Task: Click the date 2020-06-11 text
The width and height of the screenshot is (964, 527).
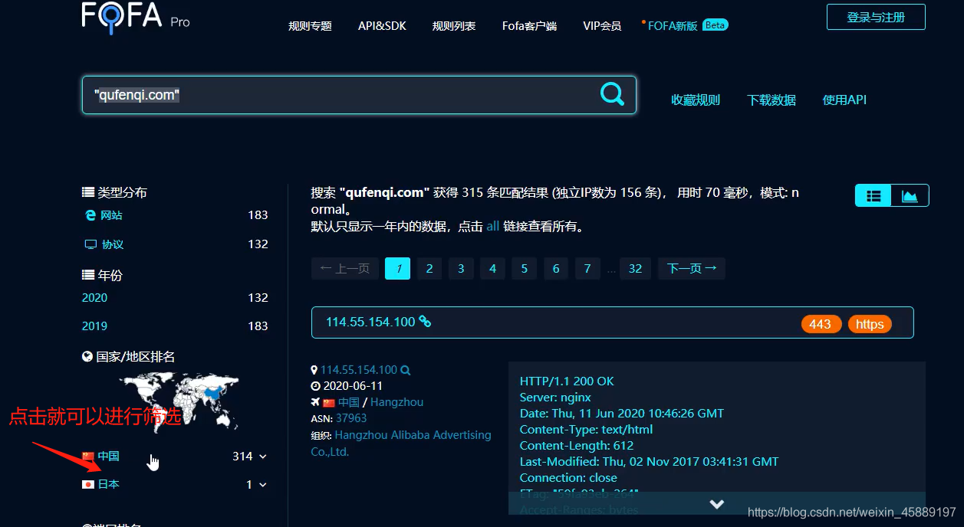Action: pyautogui.click(x=353, y=386)
